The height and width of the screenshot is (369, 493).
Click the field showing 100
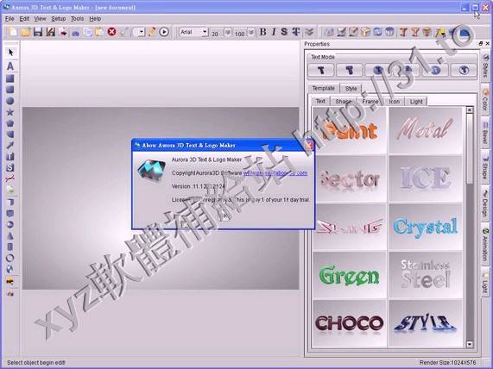pos(240,33)
